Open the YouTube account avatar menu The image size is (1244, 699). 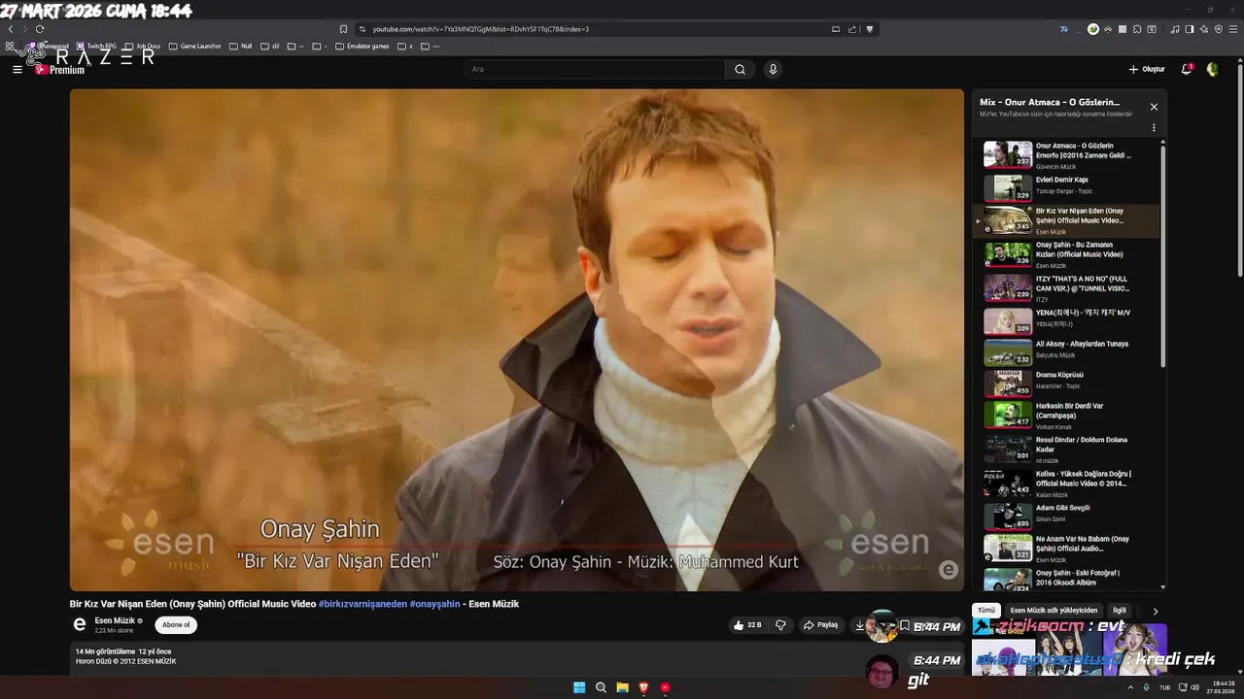coord(1212,69)
